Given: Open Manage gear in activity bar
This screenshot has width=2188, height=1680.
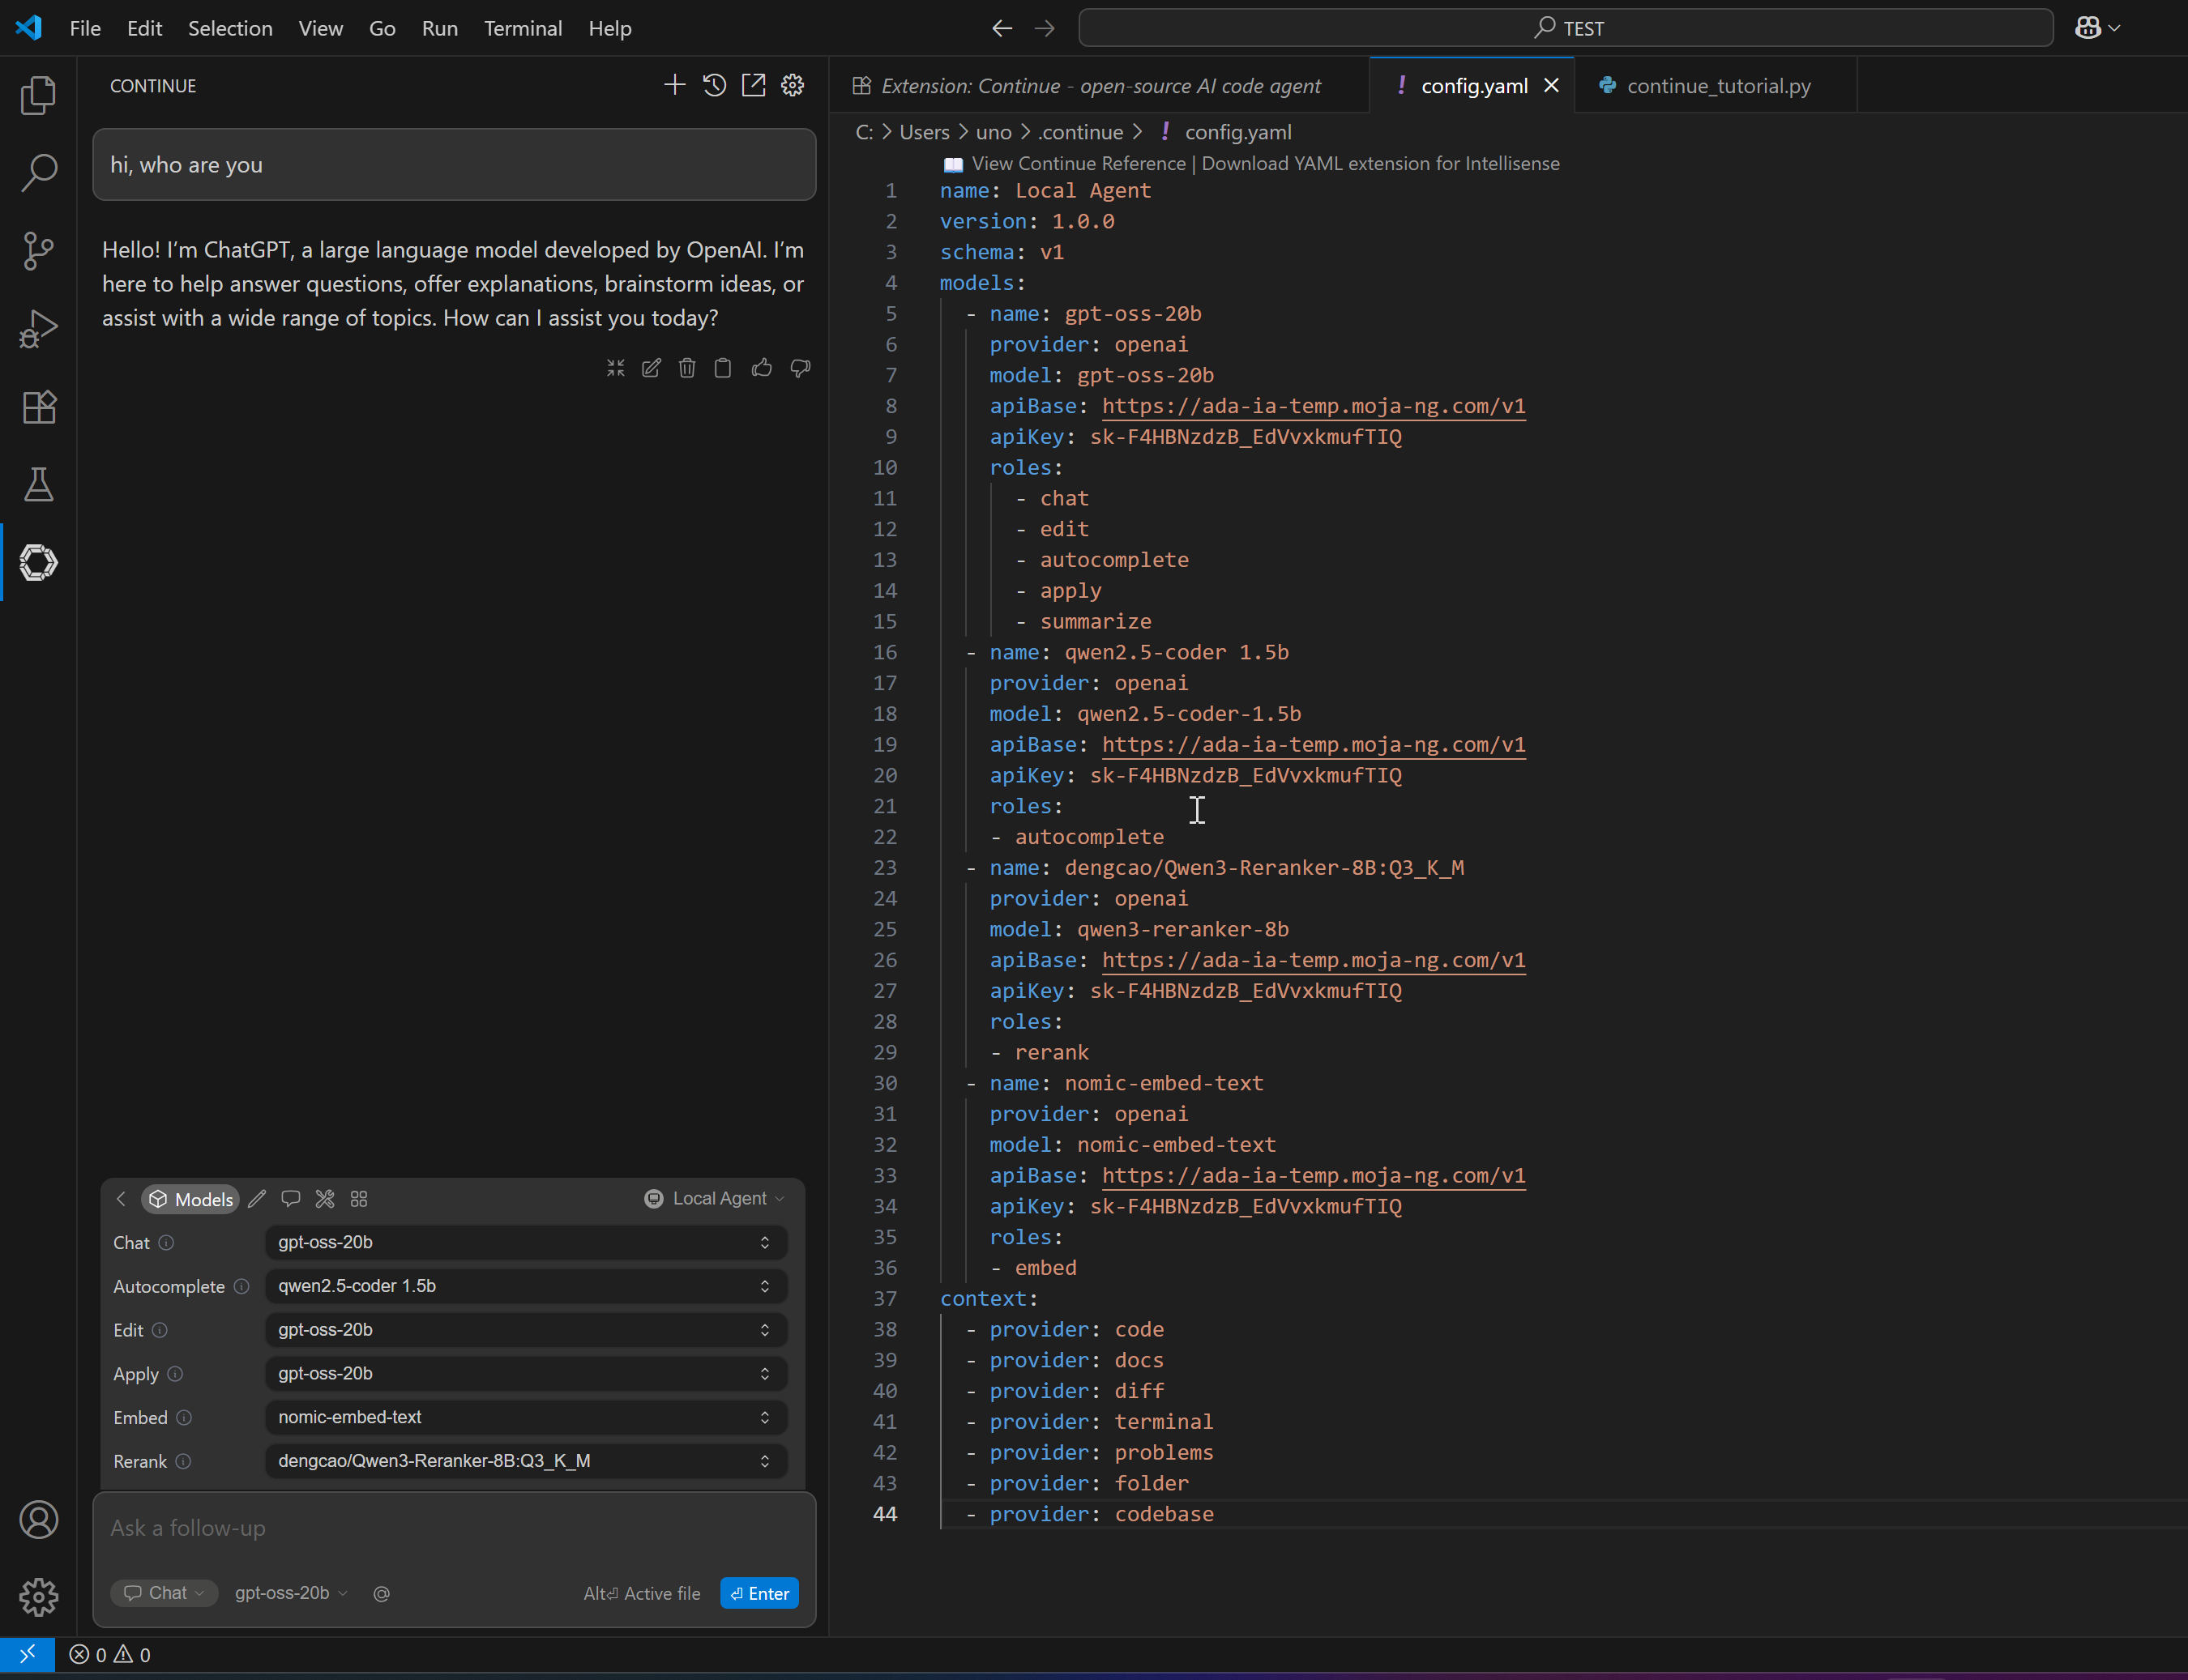Looking at the screenshot, I should coord(38,1597).
